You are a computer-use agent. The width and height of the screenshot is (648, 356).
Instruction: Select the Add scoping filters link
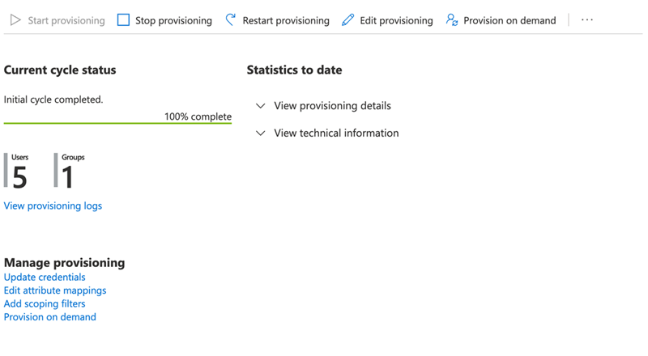[45, 303]
